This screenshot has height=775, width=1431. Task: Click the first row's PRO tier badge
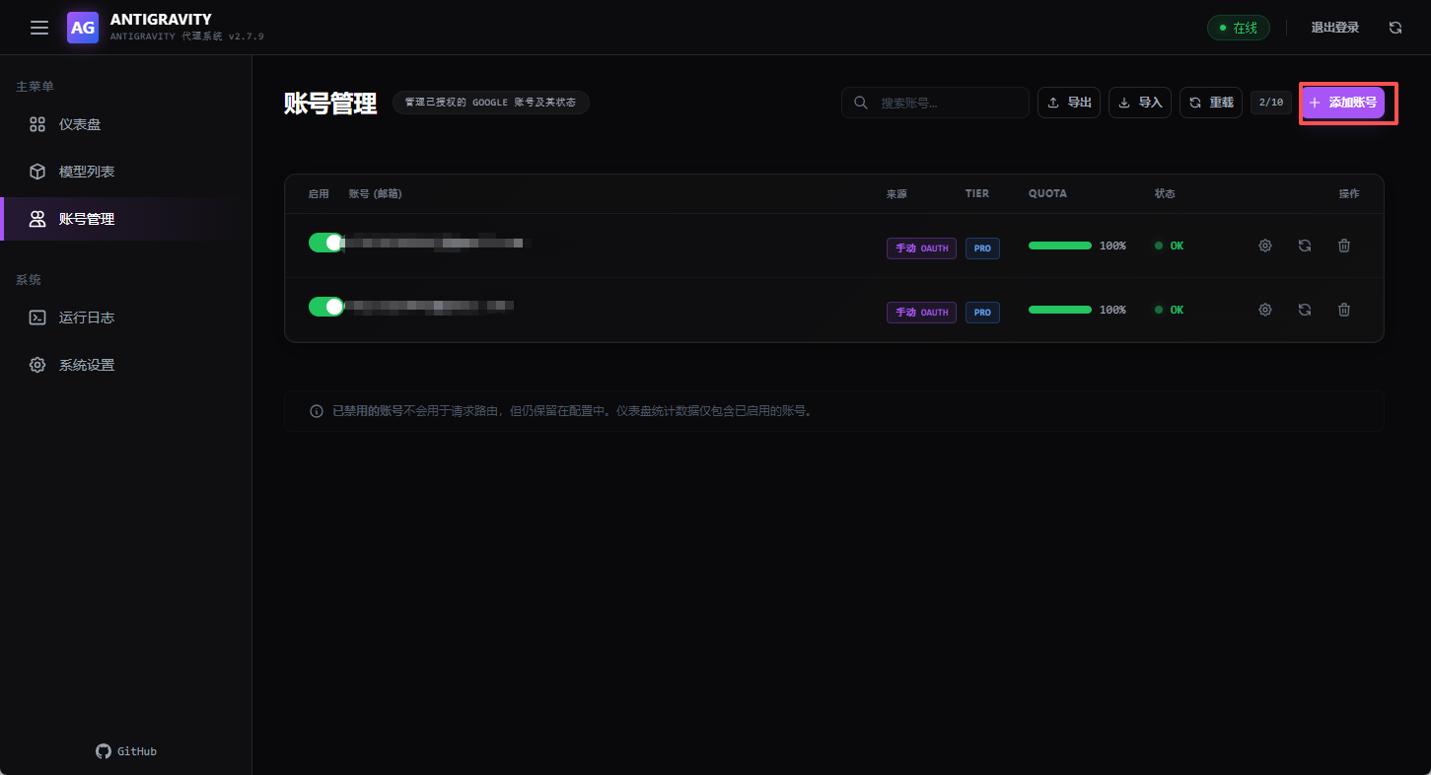point(982,248)
